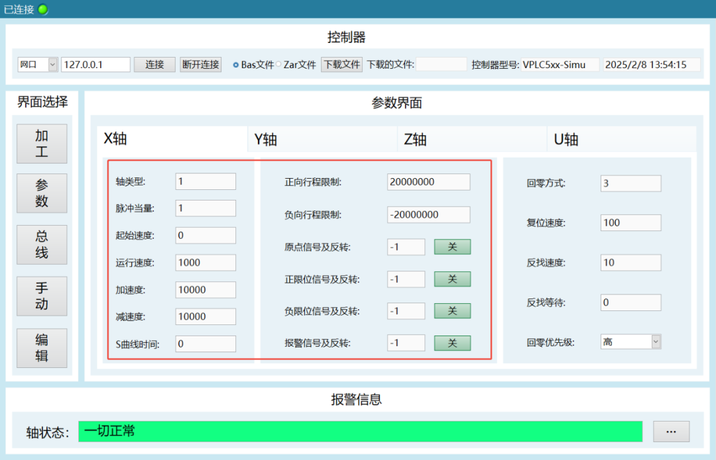
Task: Click the 断开连接 button
Action: coord(200,64)
